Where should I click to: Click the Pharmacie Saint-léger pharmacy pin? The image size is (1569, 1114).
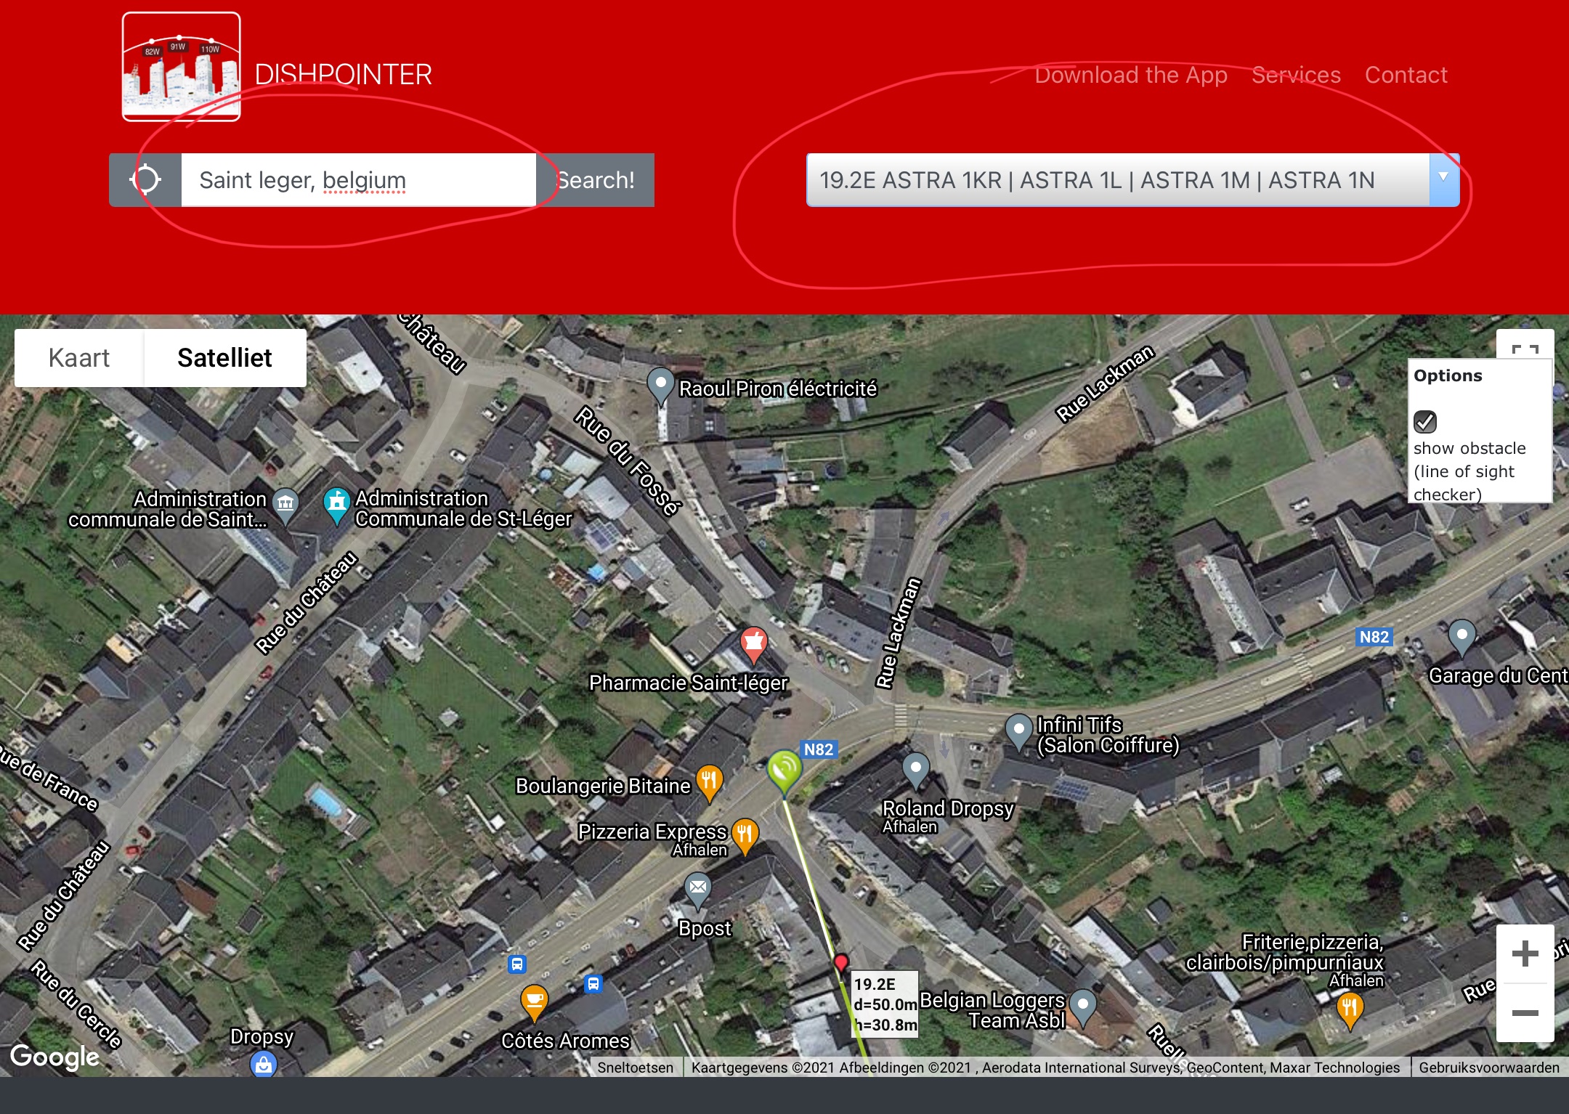coord(754,645)
